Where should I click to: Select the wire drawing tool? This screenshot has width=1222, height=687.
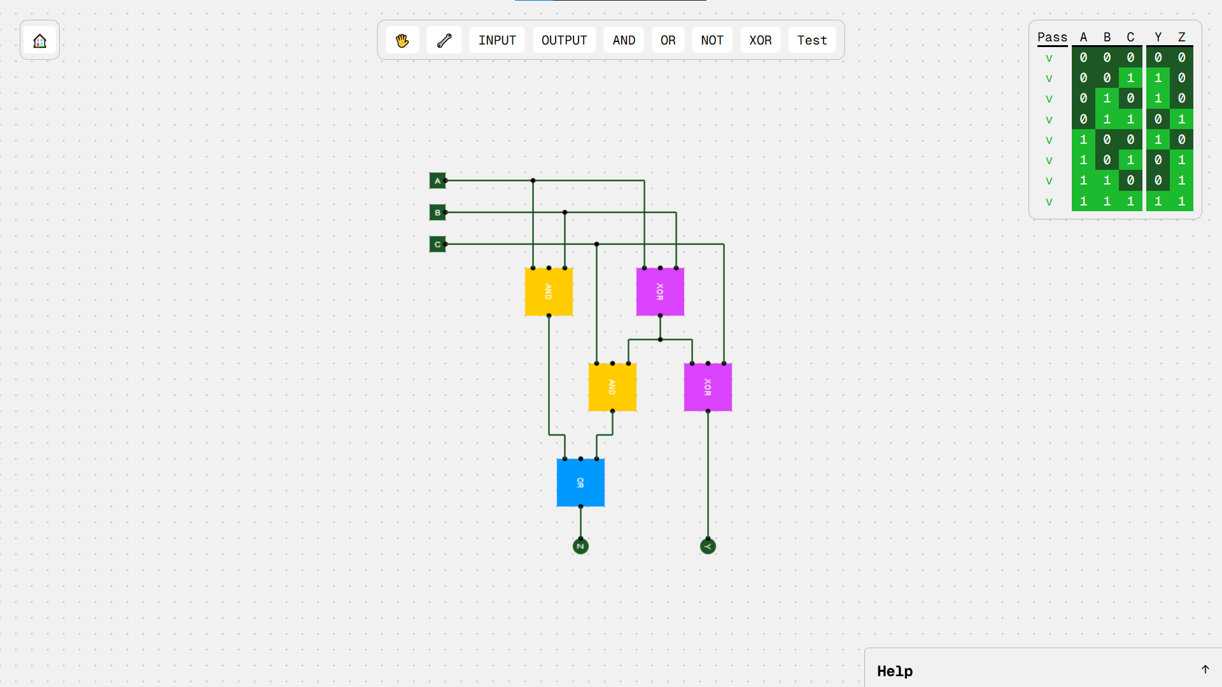click(444, 41)
